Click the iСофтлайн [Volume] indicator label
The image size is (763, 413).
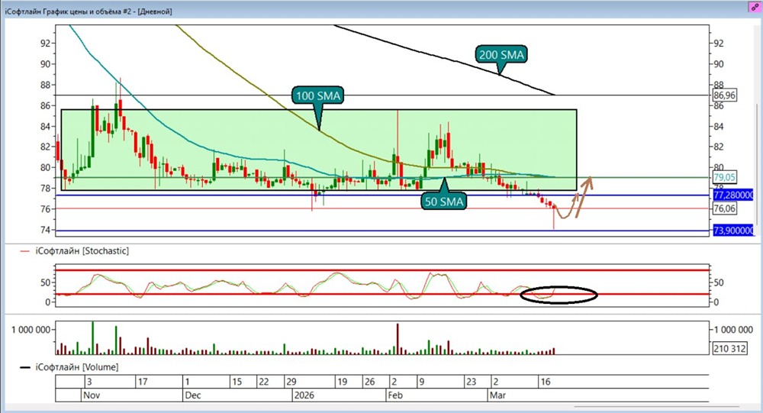pyautogui.click(x=77, y=367)
